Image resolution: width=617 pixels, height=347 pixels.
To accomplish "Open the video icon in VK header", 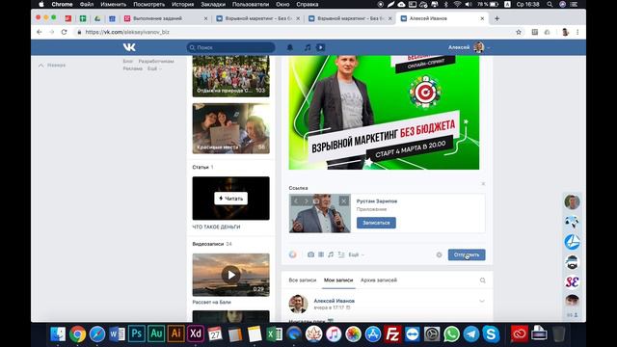I will coord(321,47).
